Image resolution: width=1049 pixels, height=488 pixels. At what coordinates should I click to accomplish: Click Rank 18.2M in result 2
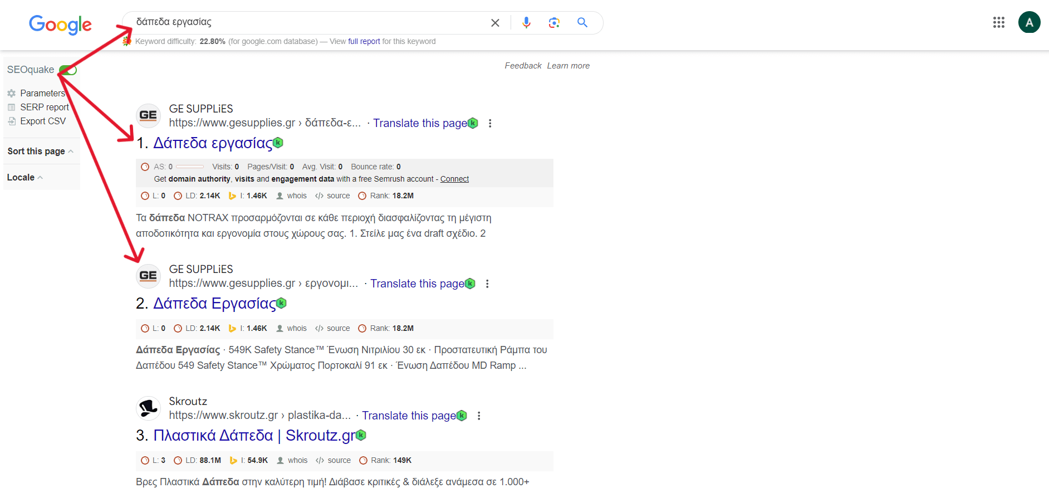coord(386,328)
